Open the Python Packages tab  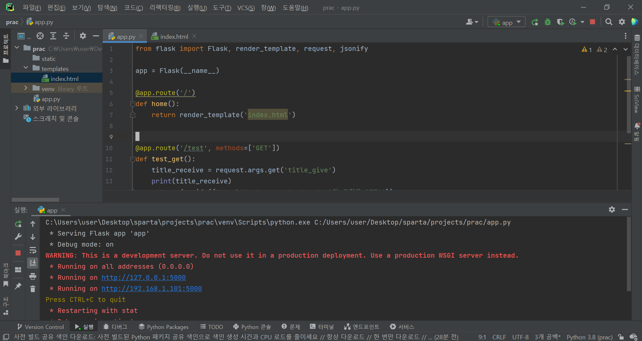(x=164, y=327)
